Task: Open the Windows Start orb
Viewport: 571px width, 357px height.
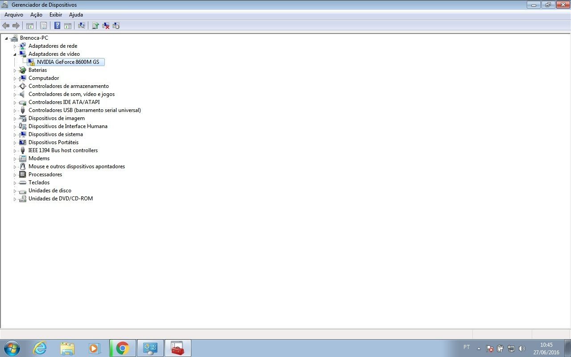Action: point(12,348)
